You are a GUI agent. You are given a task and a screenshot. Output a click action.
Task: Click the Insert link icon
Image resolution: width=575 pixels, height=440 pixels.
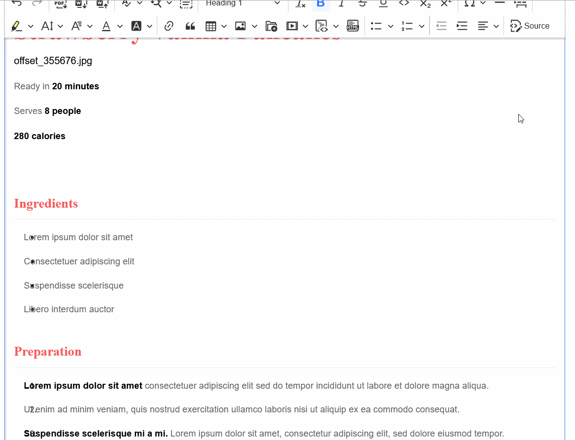point(169,26)
